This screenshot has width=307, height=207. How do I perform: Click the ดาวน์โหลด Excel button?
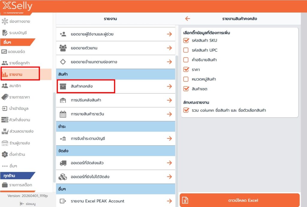click(240, 200)
